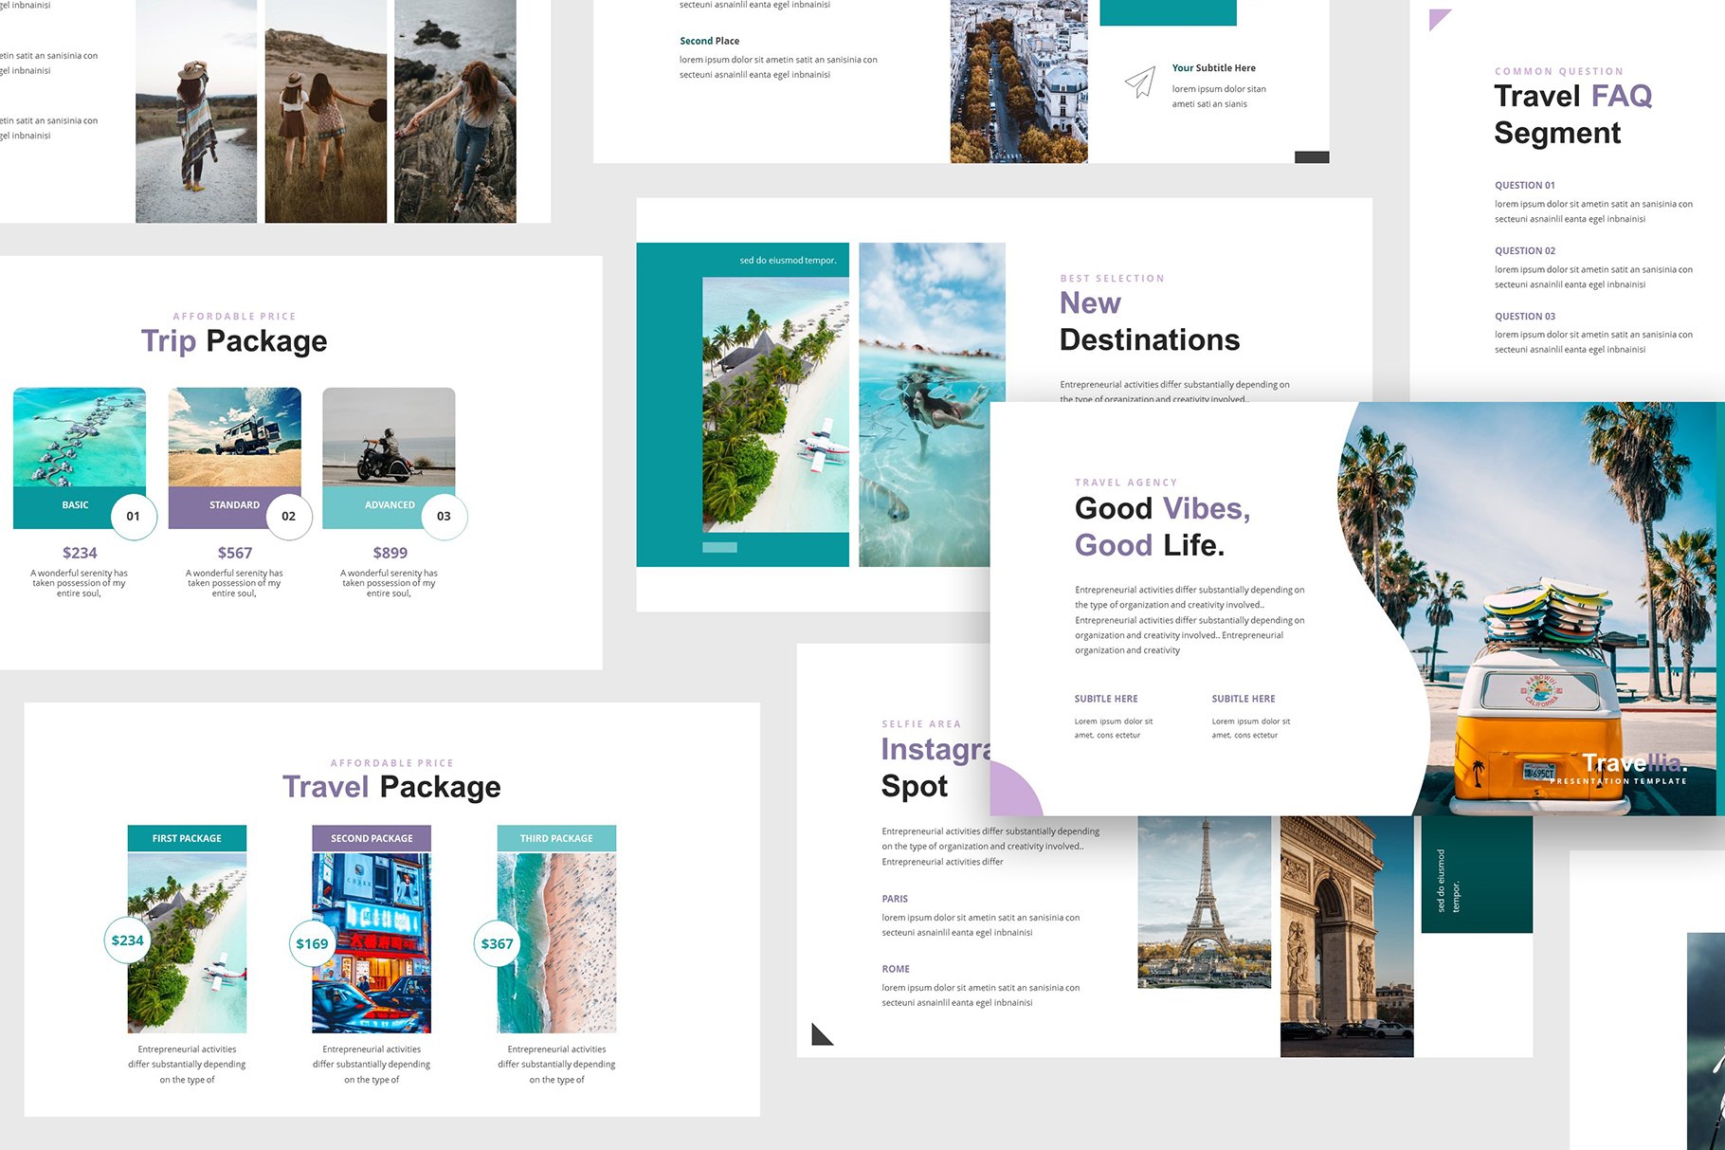Screen dimensions: 1725x1150
Task: Open the Rome section on Instagram Spot slide
Action: point(895,968)
